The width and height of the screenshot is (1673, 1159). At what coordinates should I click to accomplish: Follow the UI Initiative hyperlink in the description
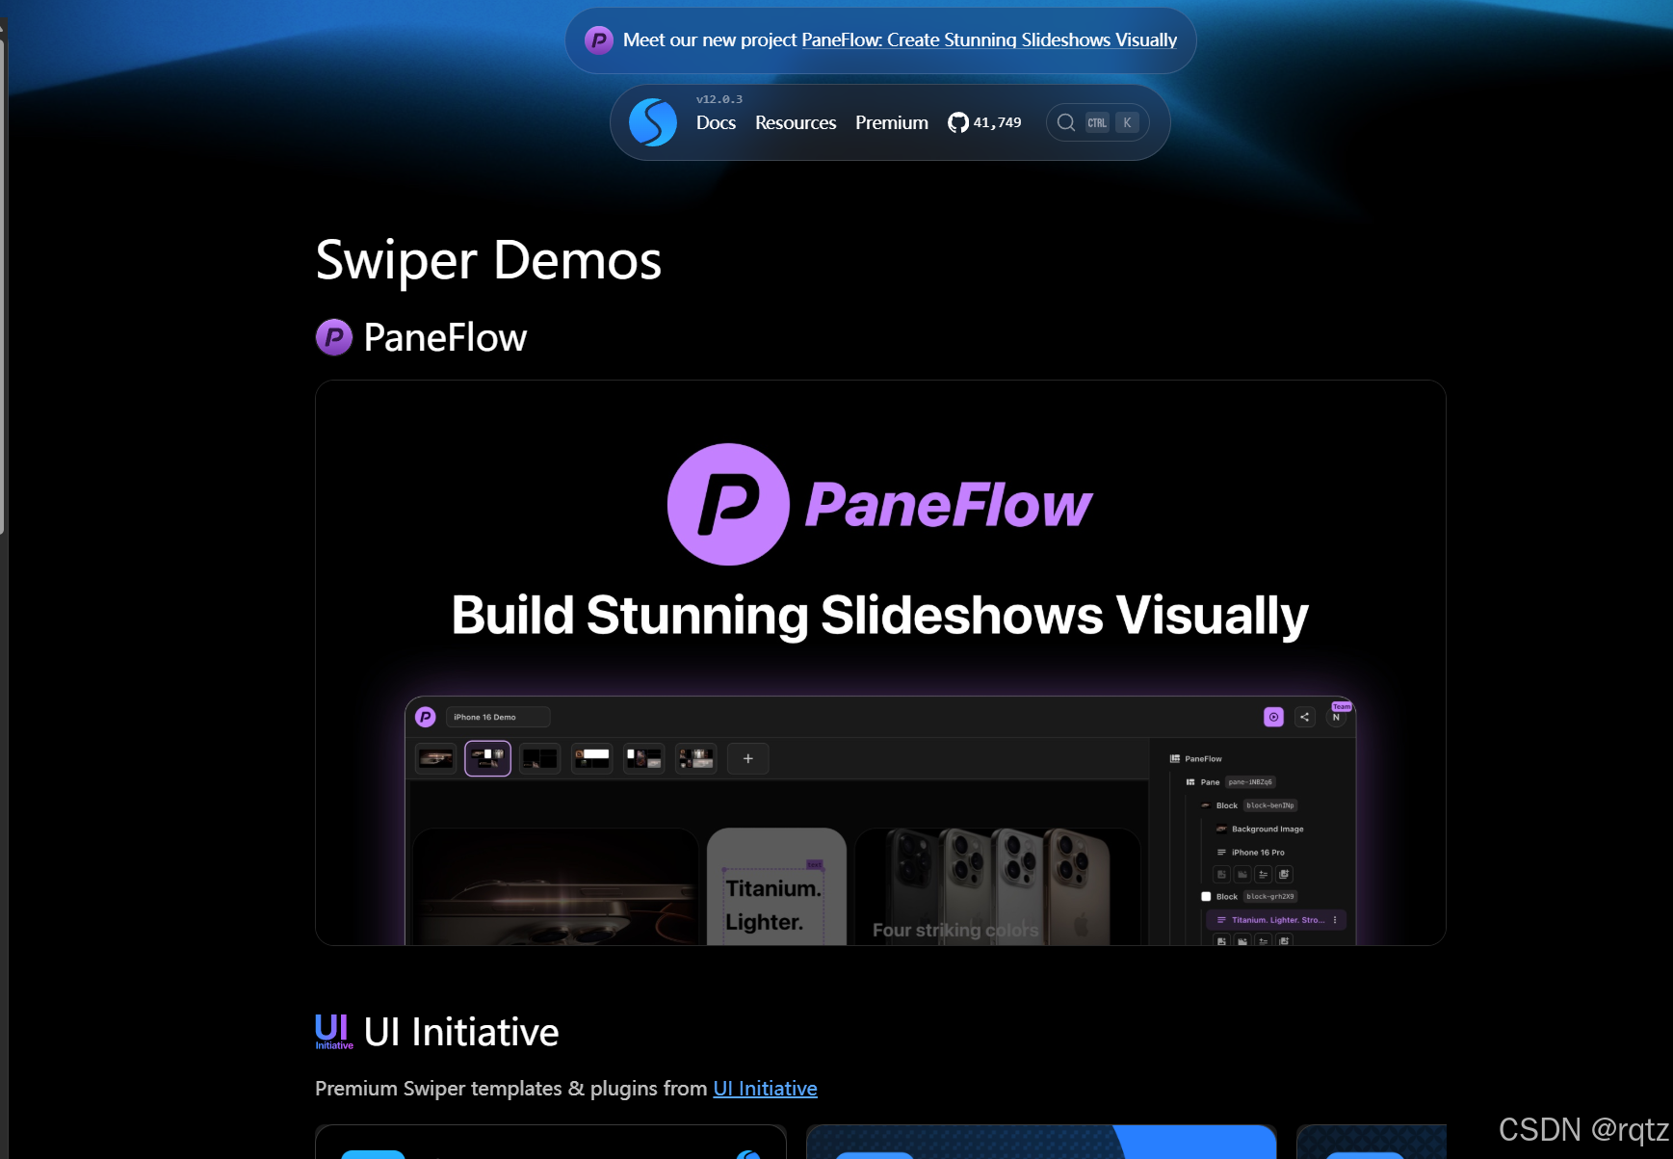765,1088
